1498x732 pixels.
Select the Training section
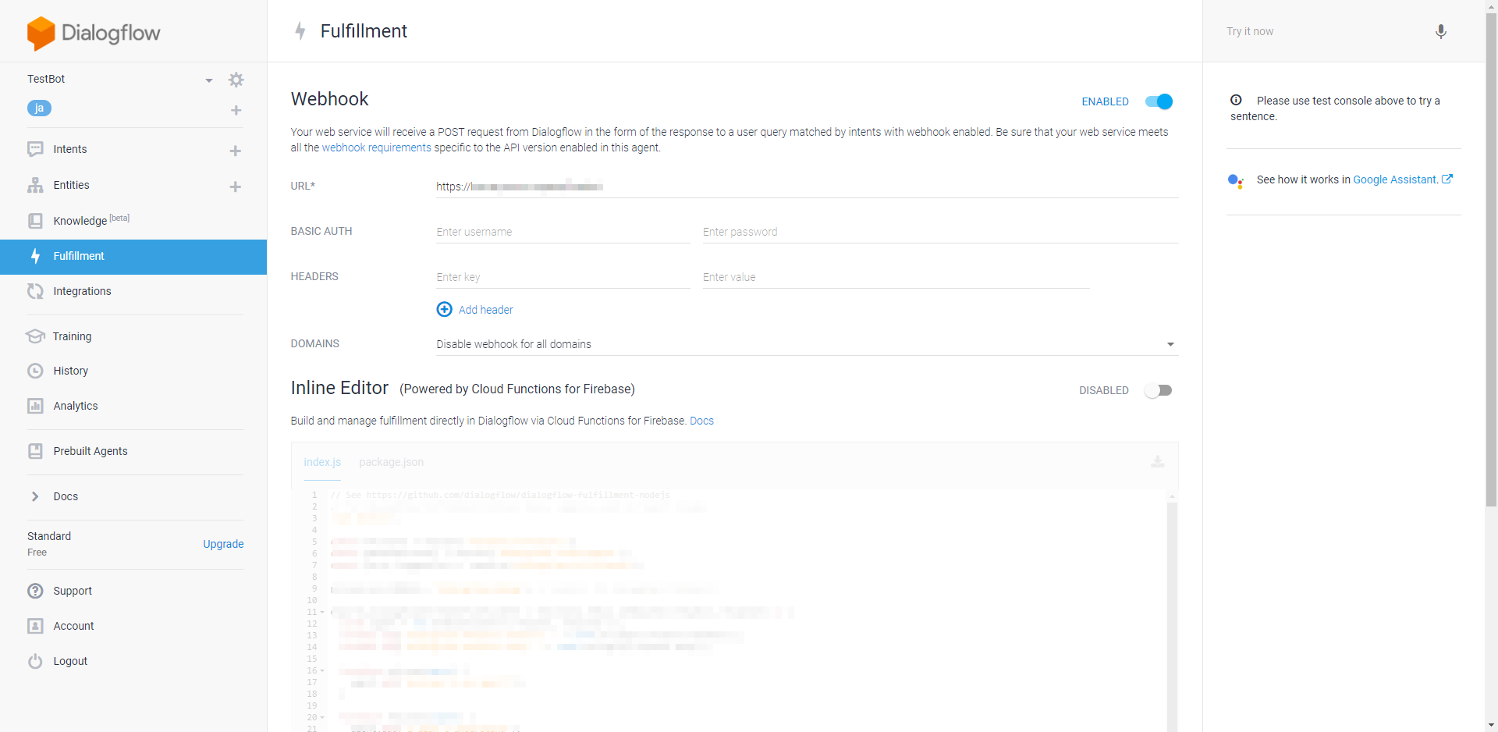pos(71,336)
